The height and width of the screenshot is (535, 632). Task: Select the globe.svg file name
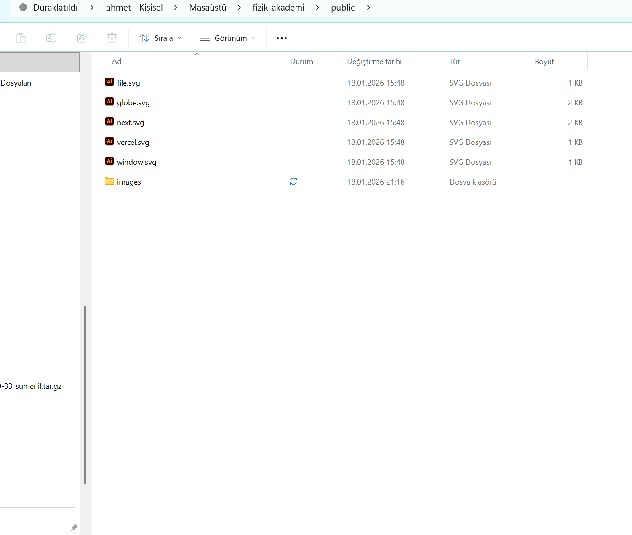tap(133, 103)
